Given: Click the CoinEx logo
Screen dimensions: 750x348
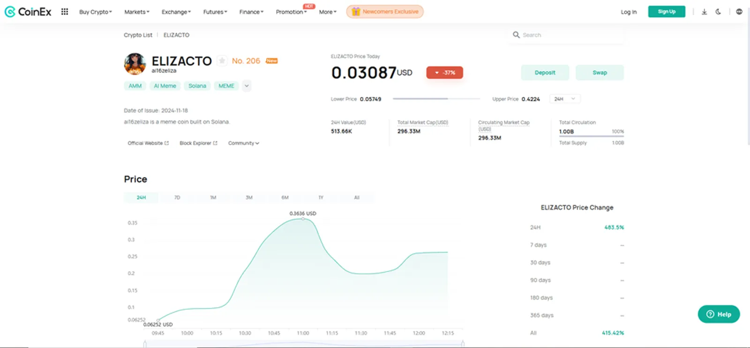Looking at the screenshot, I should (x=28, y=12).
